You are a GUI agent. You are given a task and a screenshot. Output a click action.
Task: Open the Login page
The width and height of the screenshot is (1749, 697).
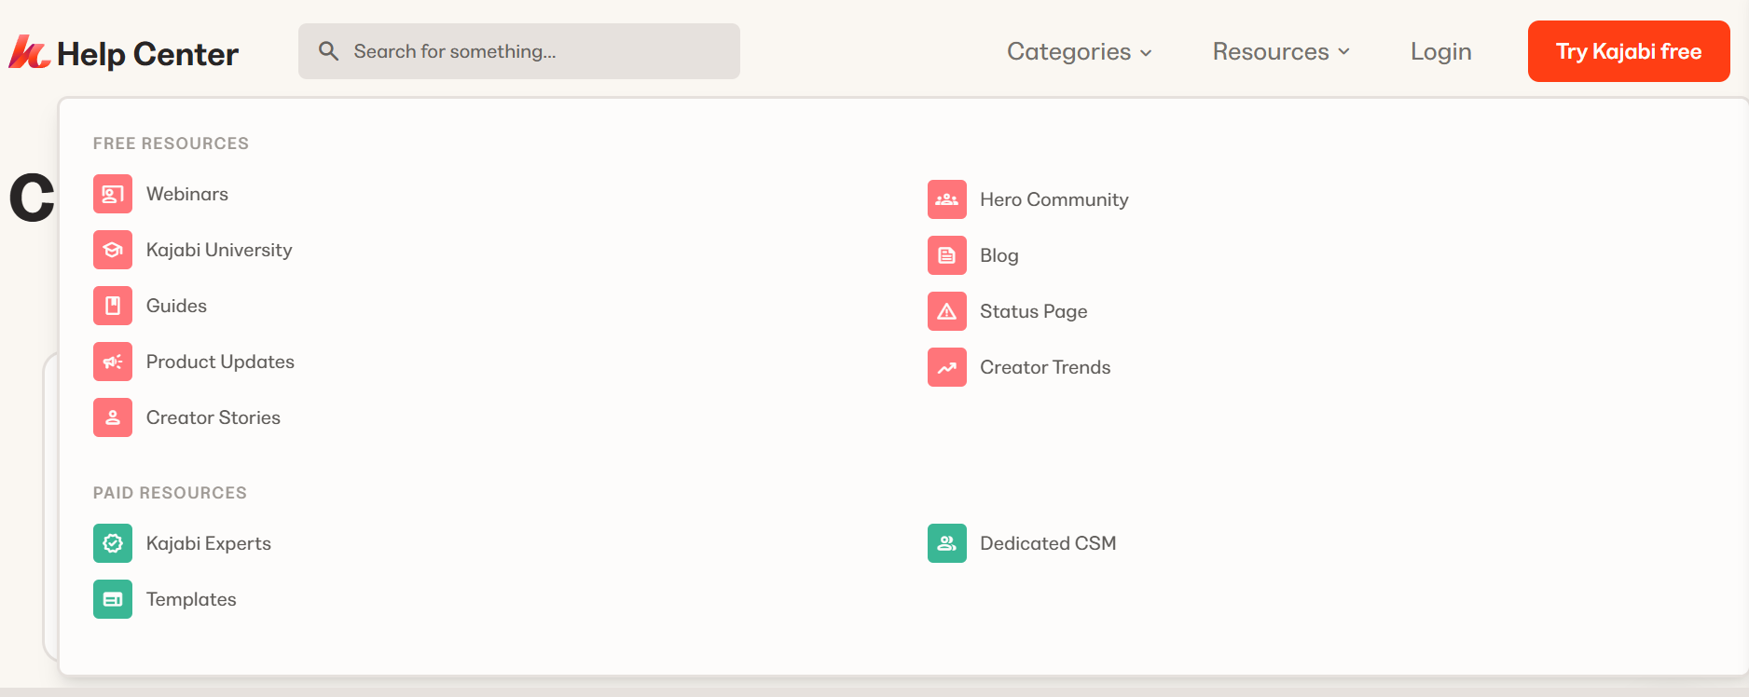click(1440, 51)
